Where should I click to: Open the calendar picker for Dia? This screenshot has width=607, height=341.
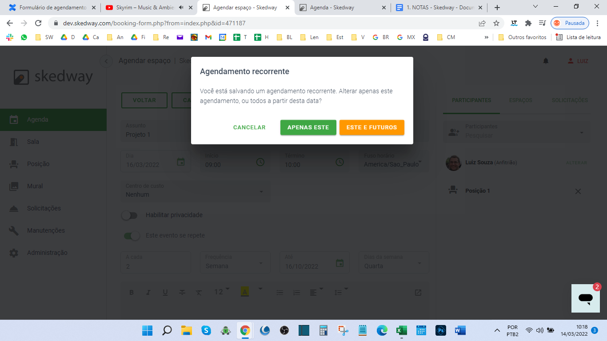[181, 162]
